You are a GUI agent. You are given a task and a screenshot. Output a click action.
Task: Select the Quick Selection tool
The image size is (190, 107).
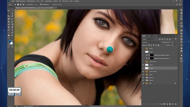(12, 13)
